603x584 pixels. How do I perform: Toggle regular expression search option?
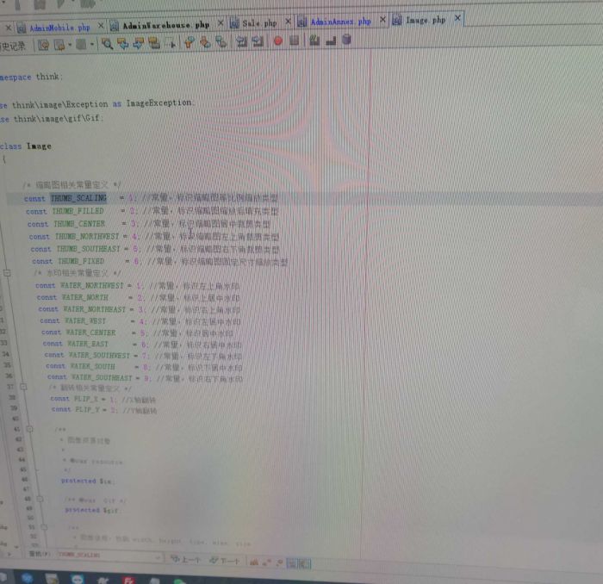(280, 561)
